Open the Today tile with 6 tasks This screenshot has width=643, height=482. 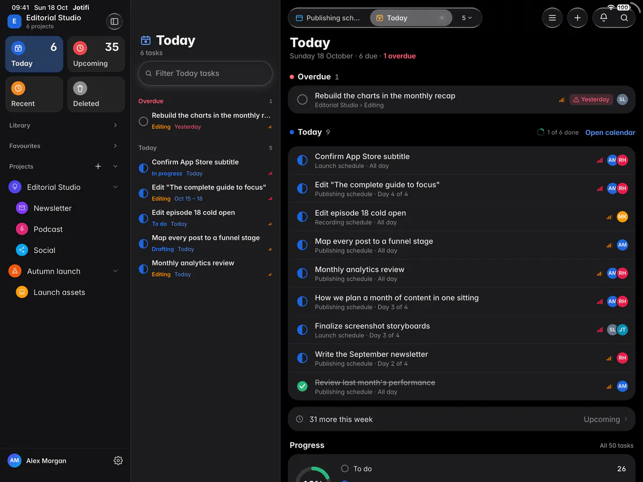[34, 54]
